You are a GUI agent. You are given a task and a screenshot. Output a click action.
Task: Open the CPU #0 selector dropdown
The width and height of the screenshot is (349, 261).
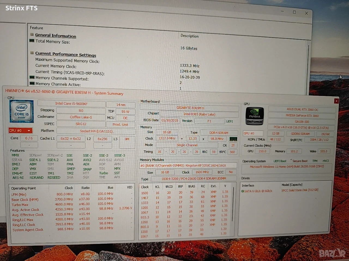click(x=20, y=130)
